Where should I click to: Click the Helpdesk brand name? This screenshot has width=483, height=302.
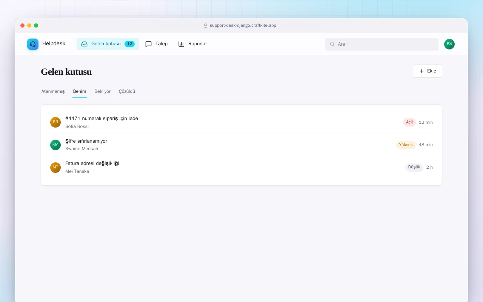(54, 44)
